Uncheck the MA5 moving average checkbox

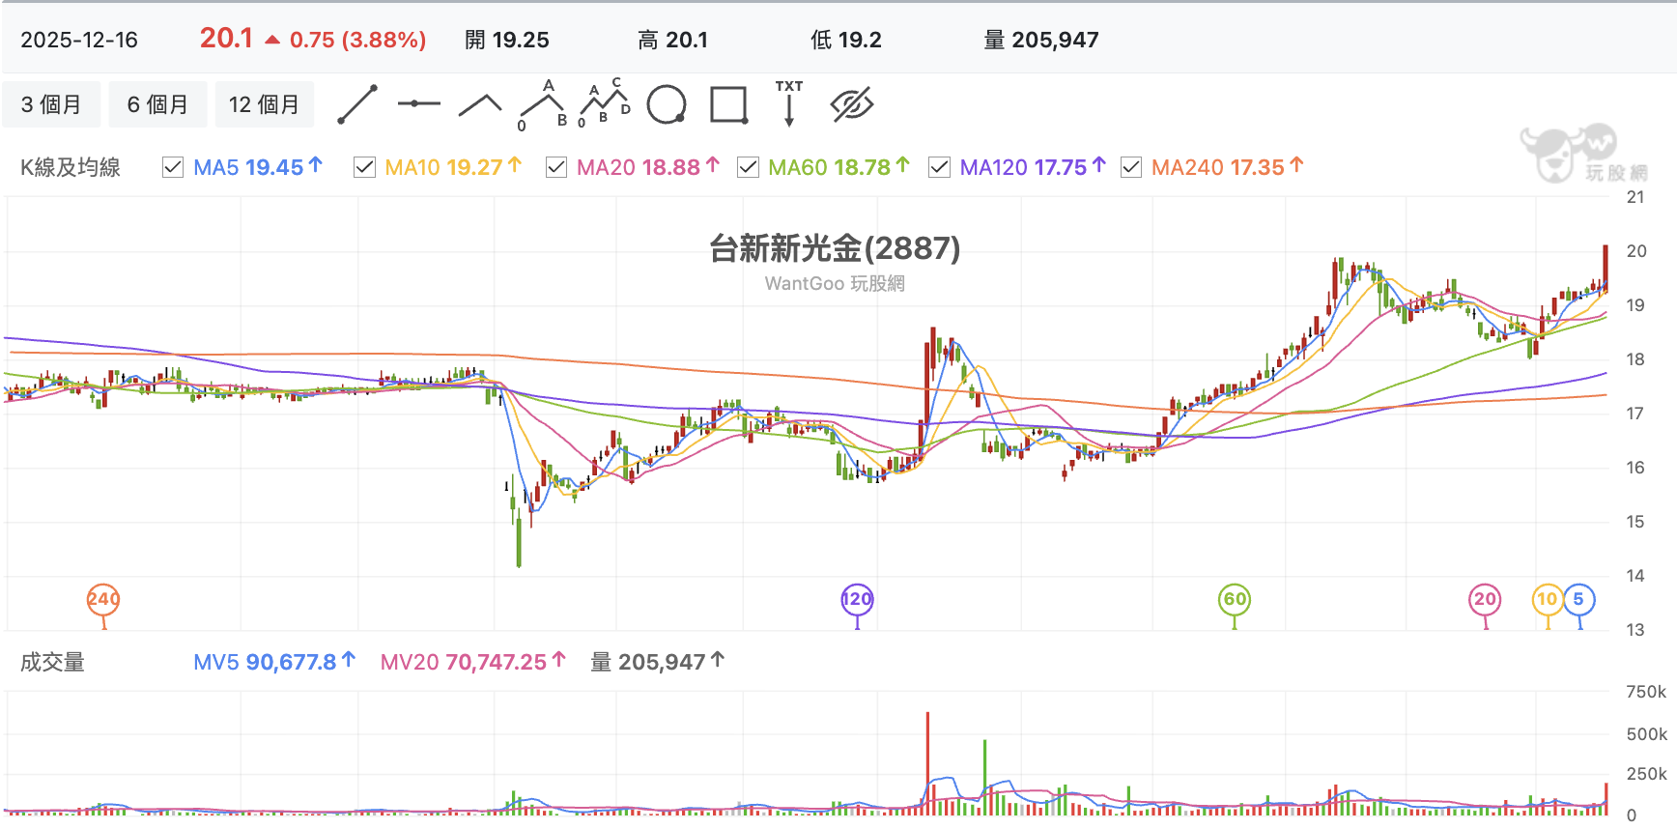tap(173, 167)
